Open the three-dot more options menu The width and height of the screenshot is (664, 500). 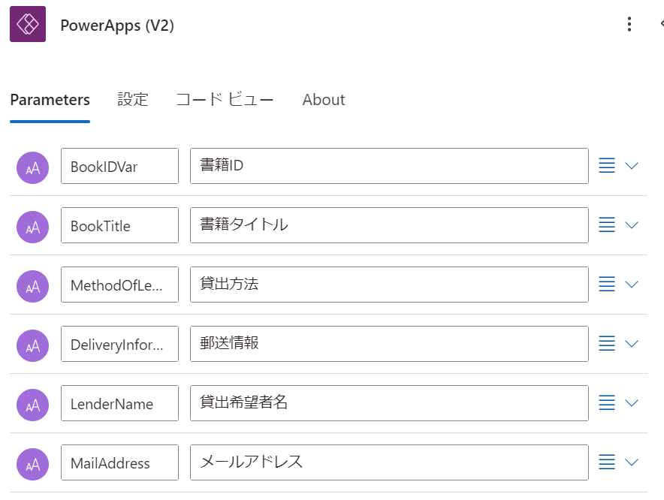click(x=629, y=24)
